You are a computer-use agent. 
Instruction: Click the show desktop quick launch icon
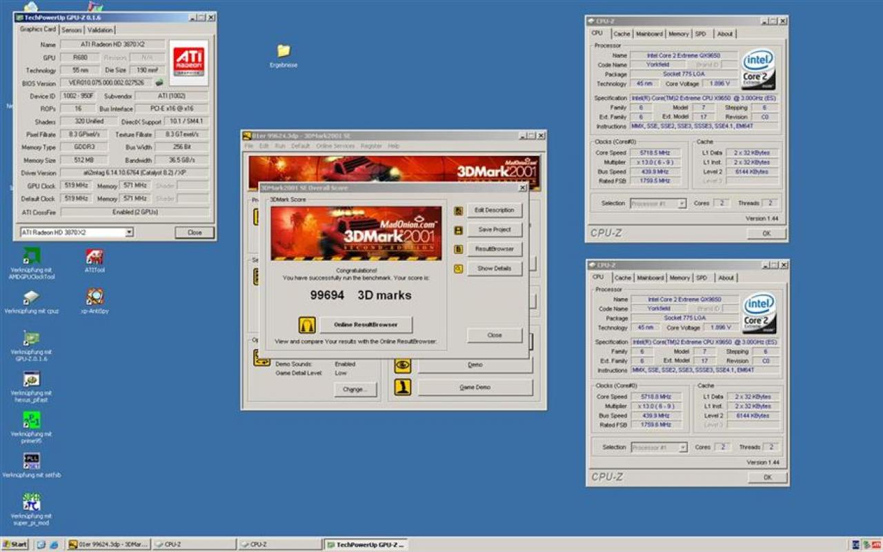pos(41,544)
